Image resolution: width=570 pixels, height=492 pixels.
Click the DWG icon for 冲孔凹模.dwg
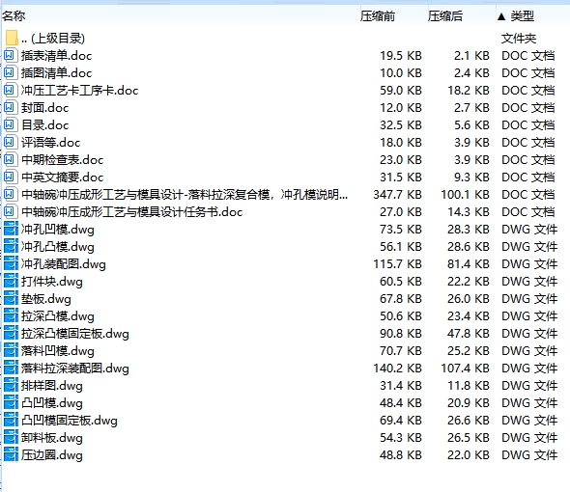click(11, 229)
